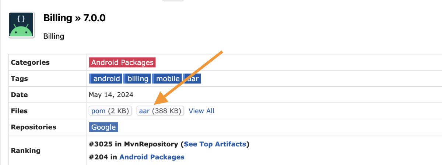The image size is (442, 165).
Task: Download the pom (2 KB) file
Action: [110, 111]
